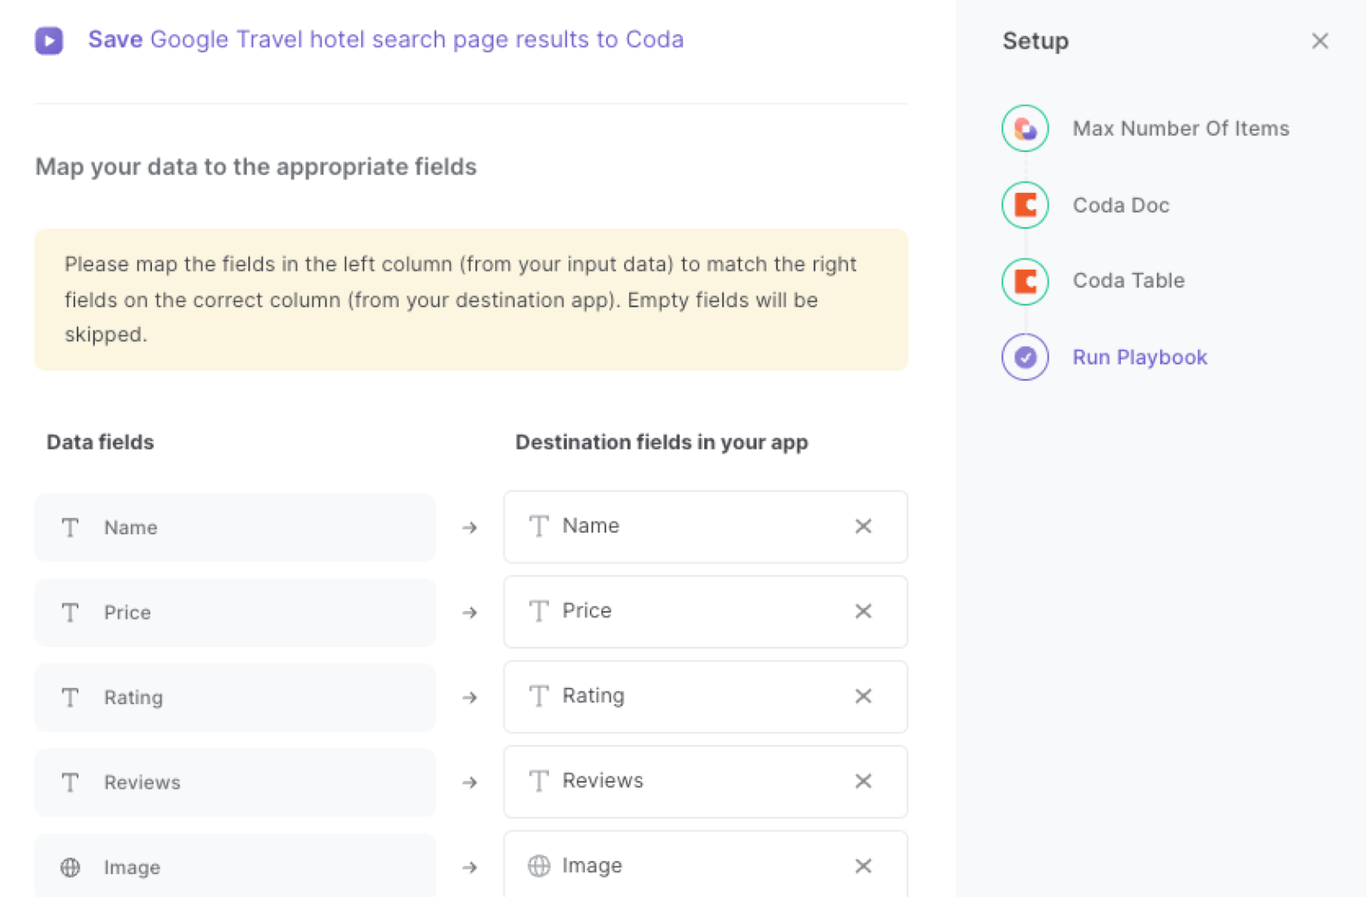1366x897 pixels.
Task: Close the Setup panel
Action: pos(1320,41)
